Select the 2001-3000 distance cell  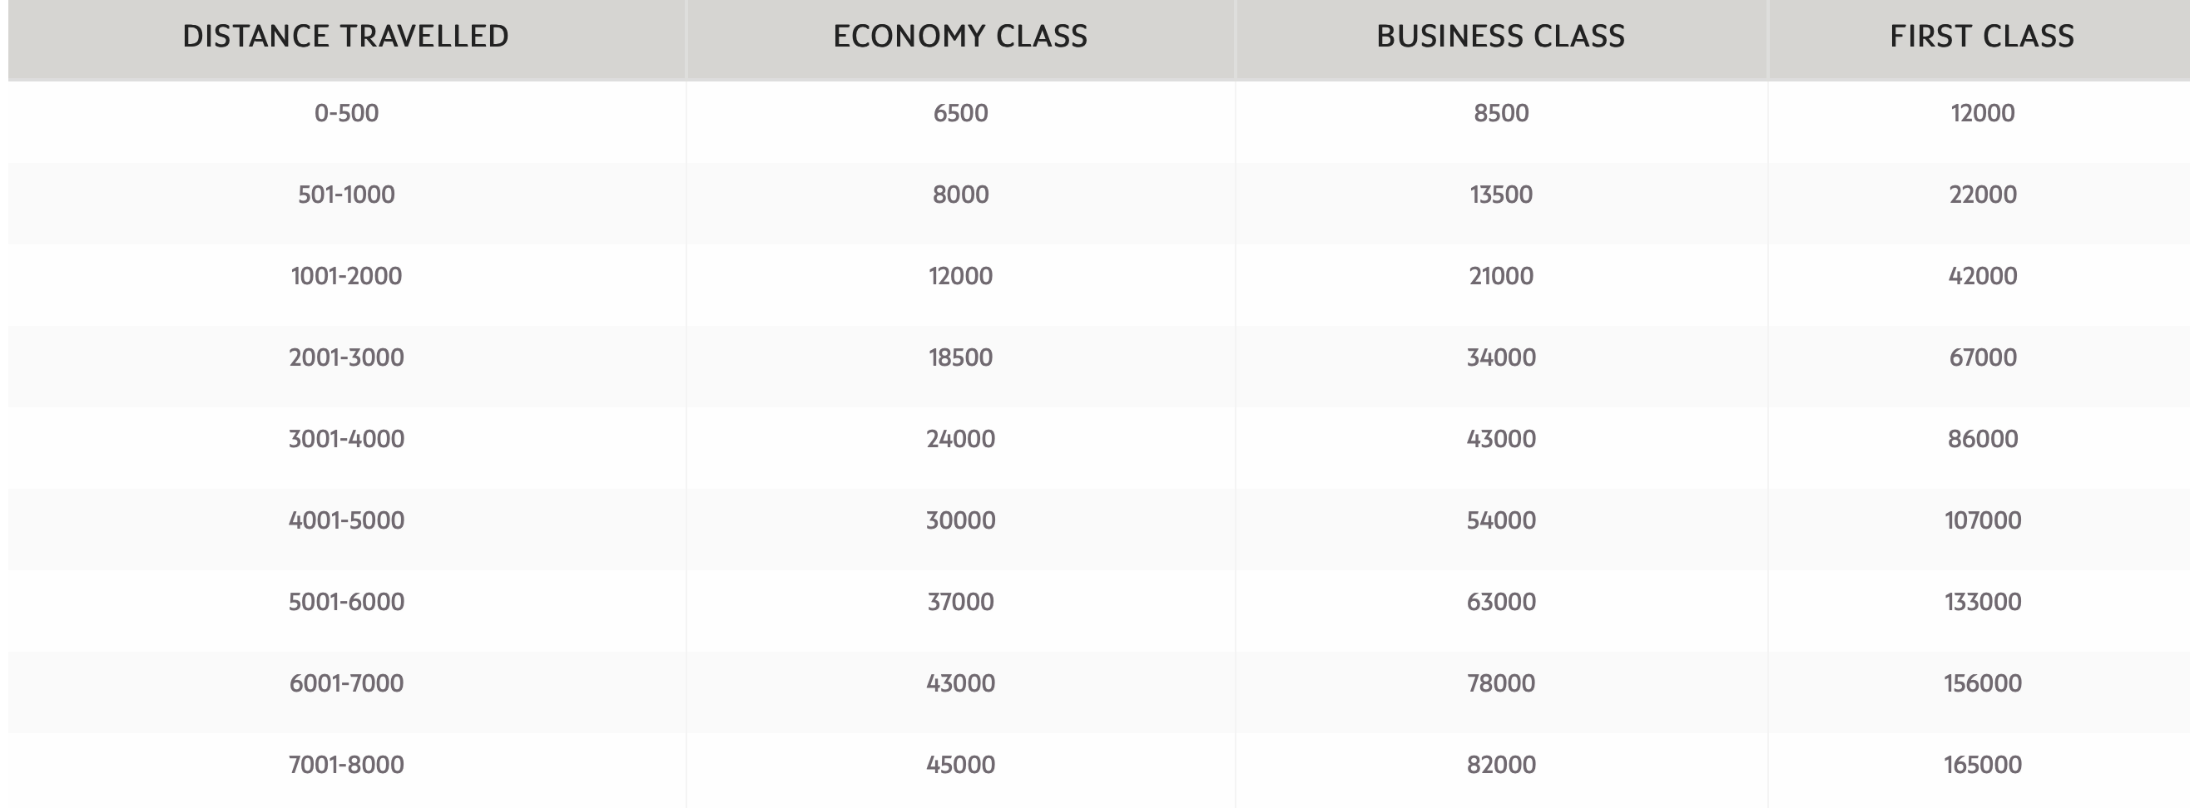click(346, 357)
